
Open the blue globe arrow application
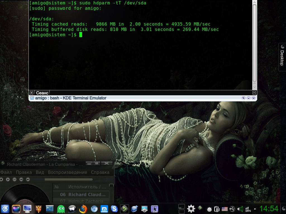tap(134, 209)
